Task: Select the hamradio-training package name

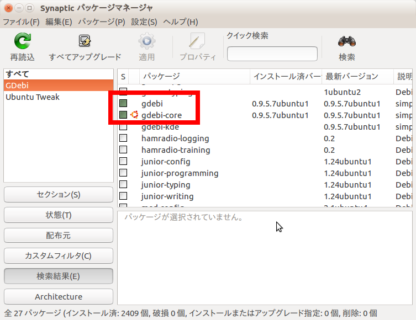Action: click(176, 150)
